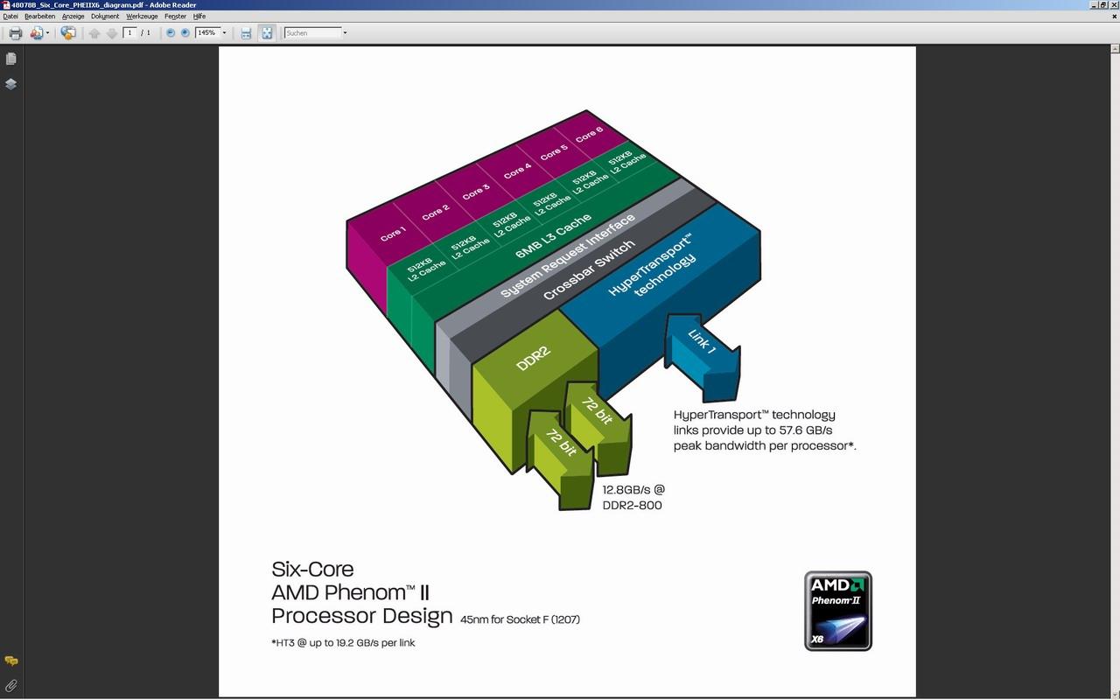Click the Core 1 label in the diagram
This screenshot has width=1120, height=700.
click(x=392, y=233)
